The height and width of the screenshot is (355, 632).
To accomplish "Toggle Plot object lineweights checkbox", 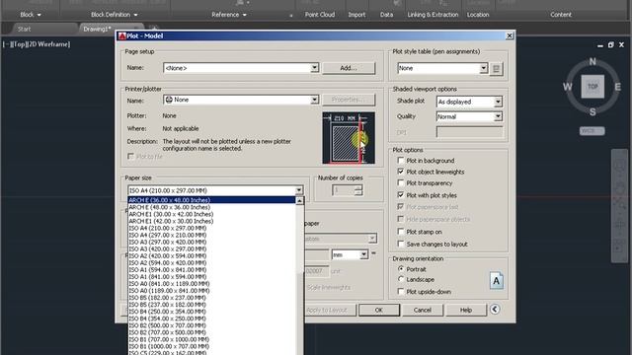I will pos(401,172).
